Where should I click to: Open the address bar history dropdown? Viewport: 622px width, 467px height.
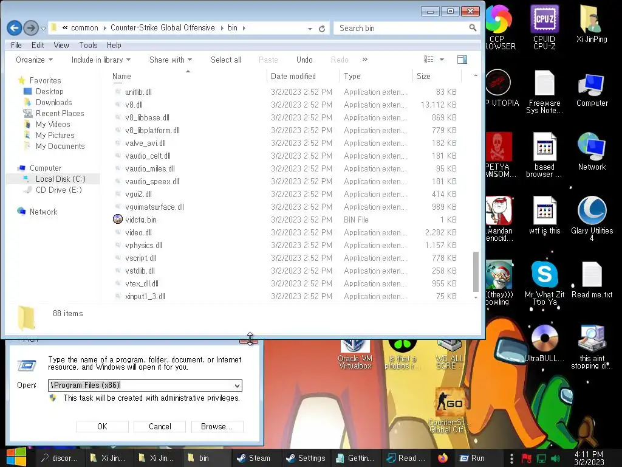310,29
